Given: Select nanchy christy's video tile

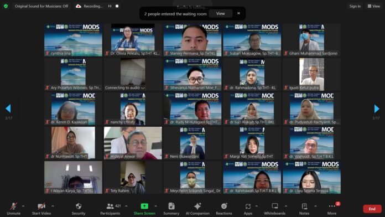Looking at the screenshot, I should (x=133, y=108).
